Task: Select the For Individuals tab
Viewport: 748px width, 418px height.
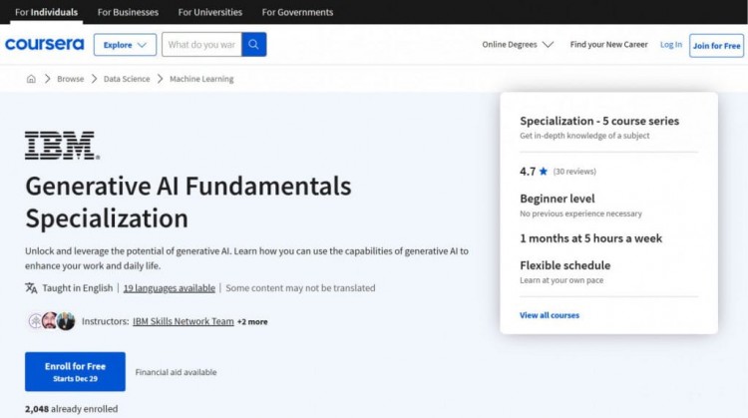Action: (46, 12)
